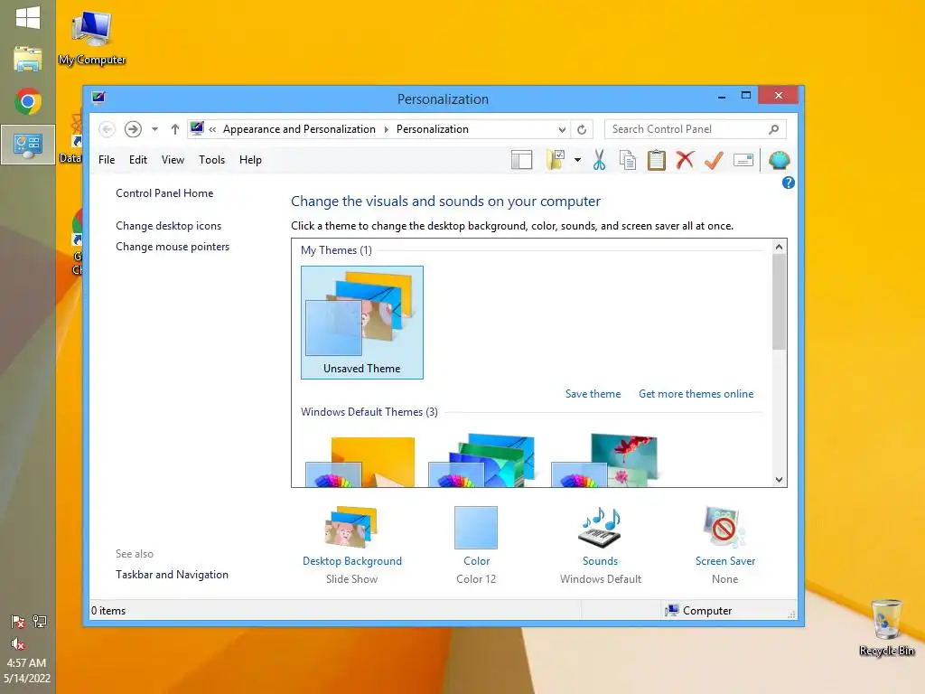Click the My Themes (1) heading

(336, 250)
